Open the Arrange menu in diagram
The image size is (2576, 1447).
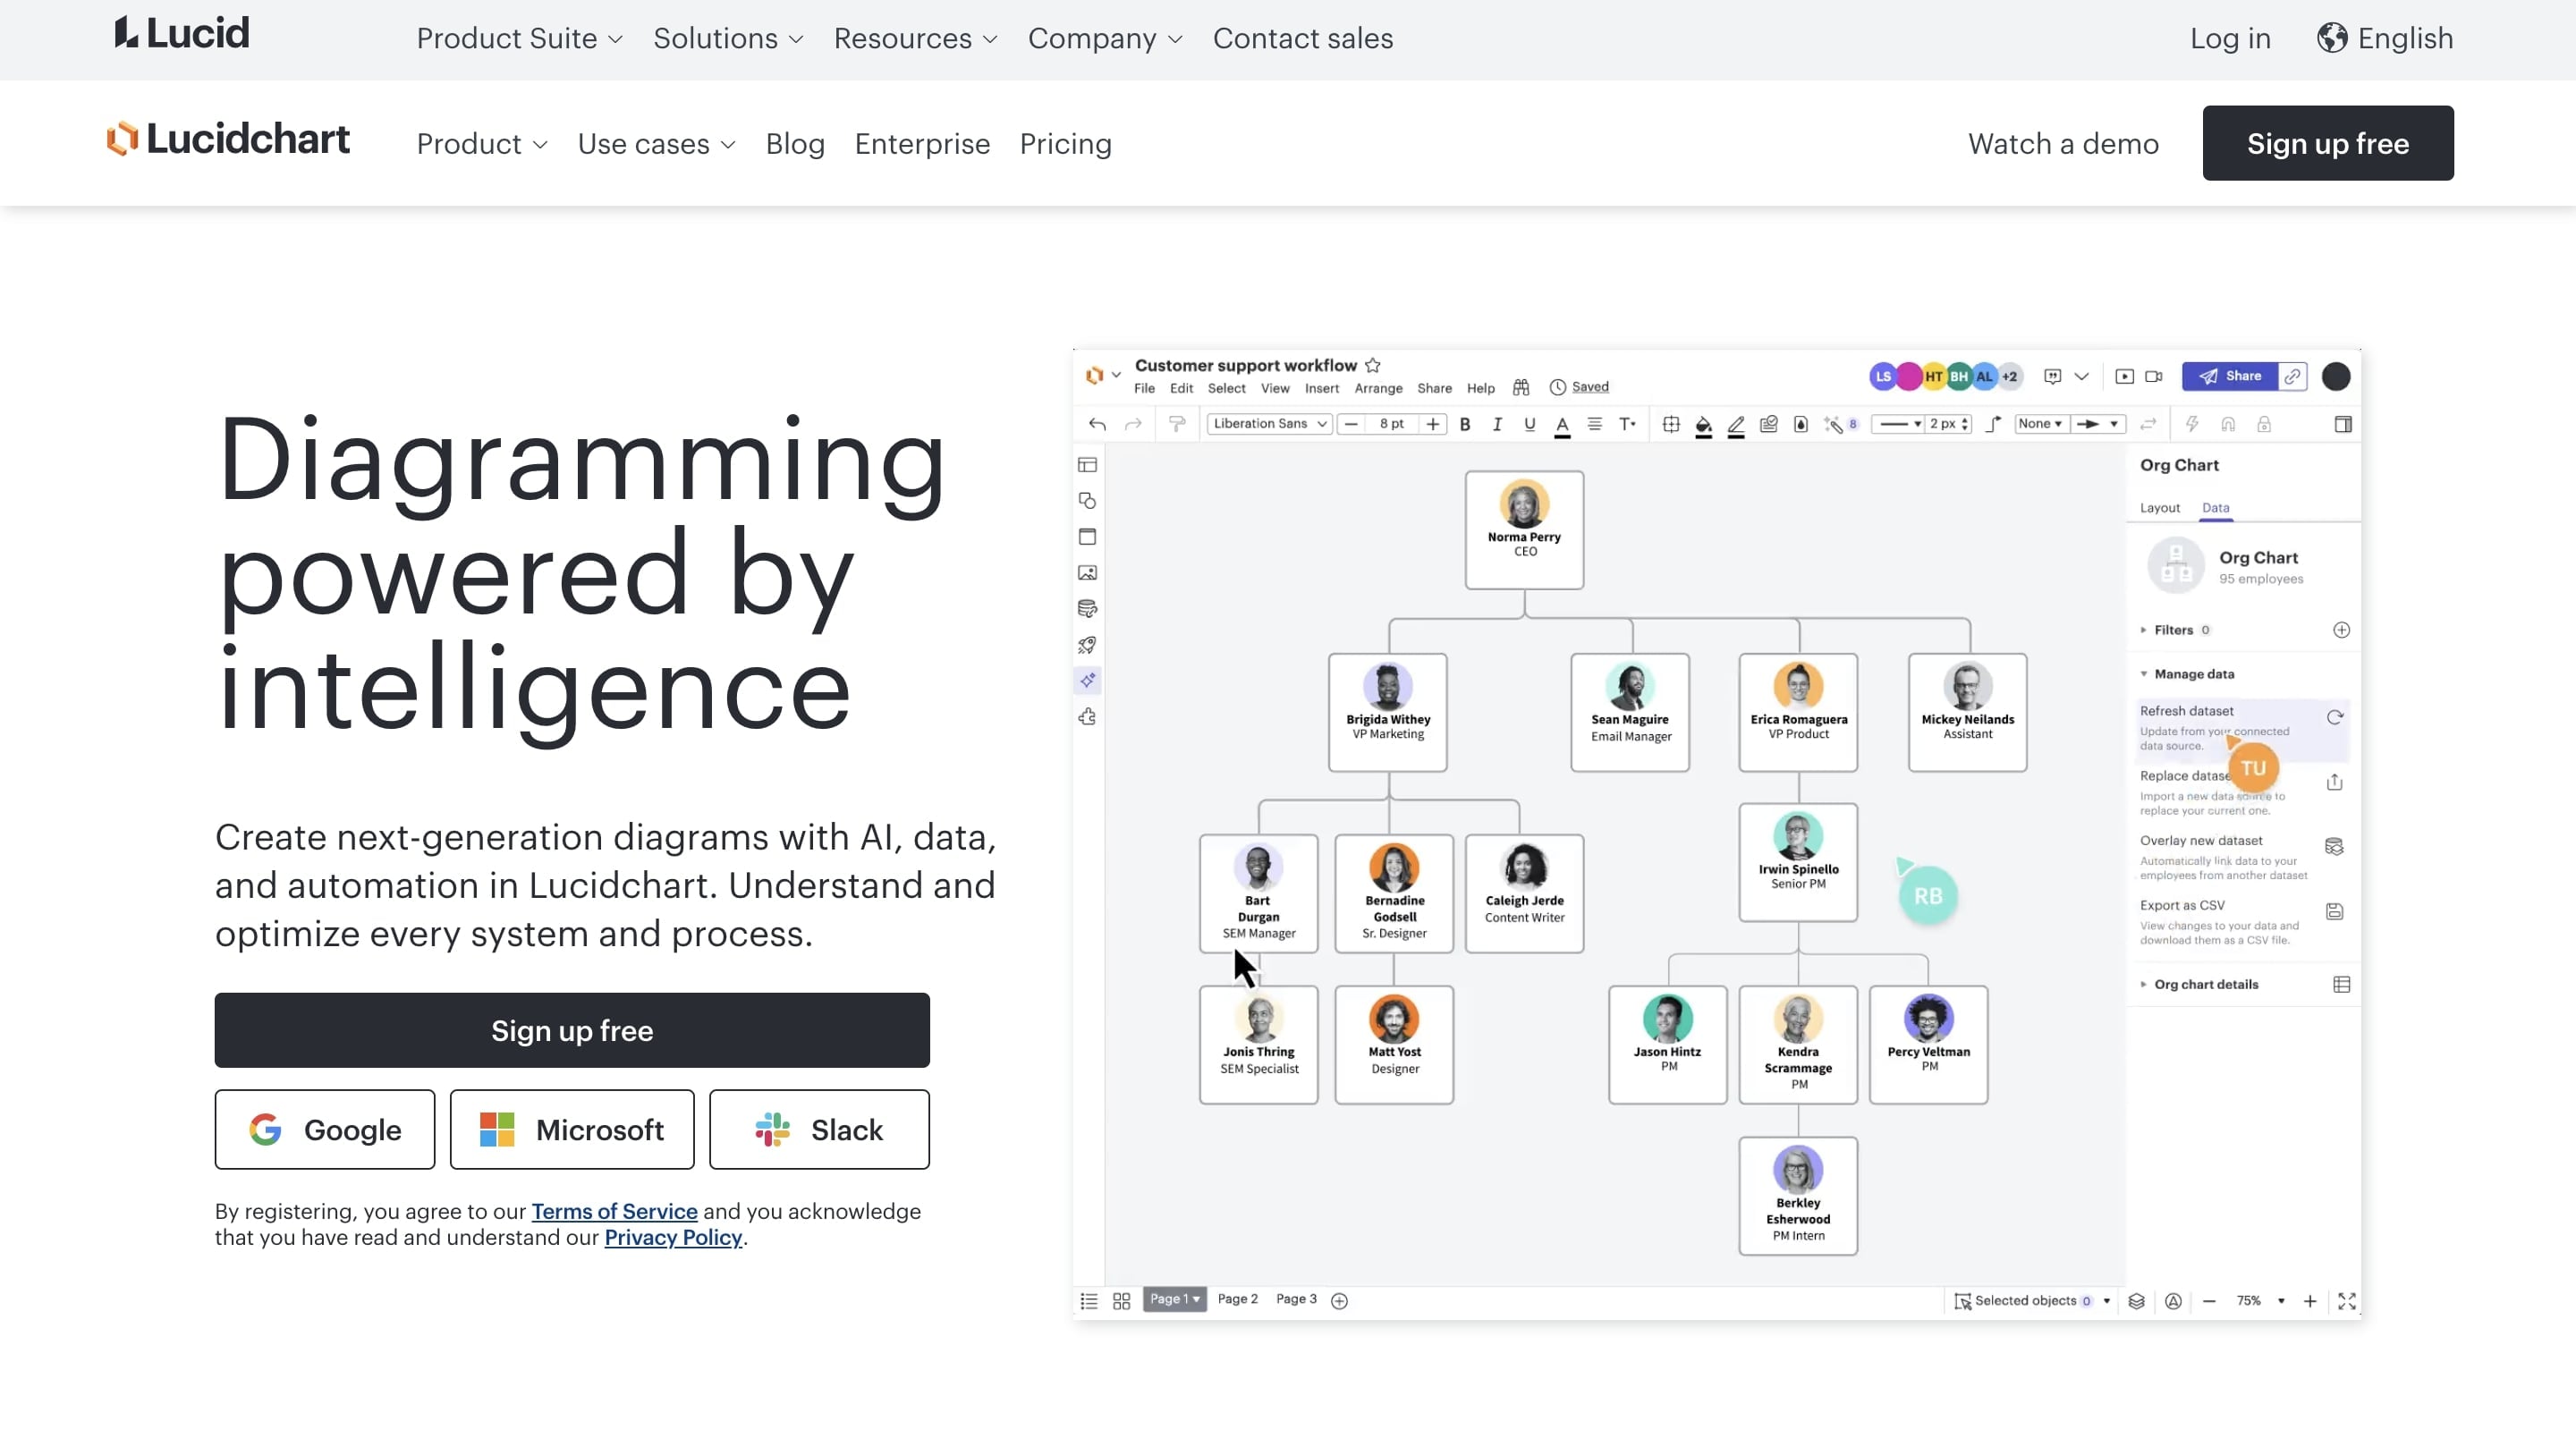coord(1378,388)
